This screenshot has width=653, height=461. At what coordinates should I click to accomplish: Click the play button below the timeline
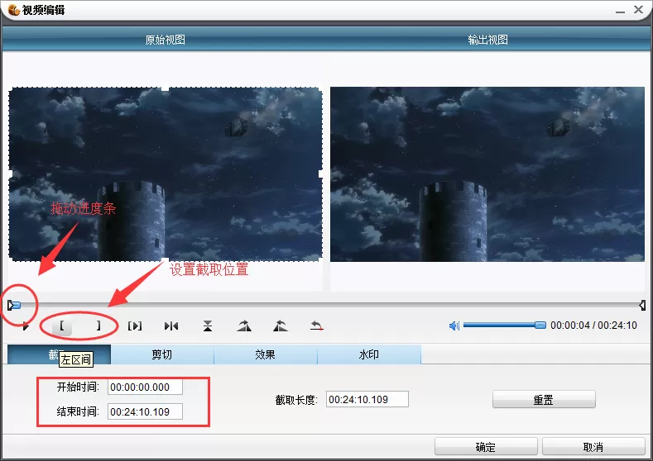click(26, 326)
